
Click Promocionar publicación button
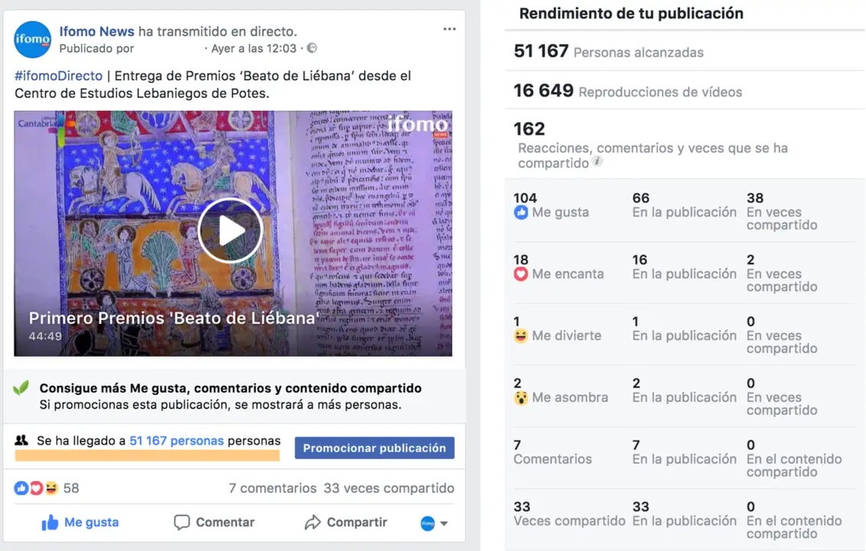click(374, 448)
